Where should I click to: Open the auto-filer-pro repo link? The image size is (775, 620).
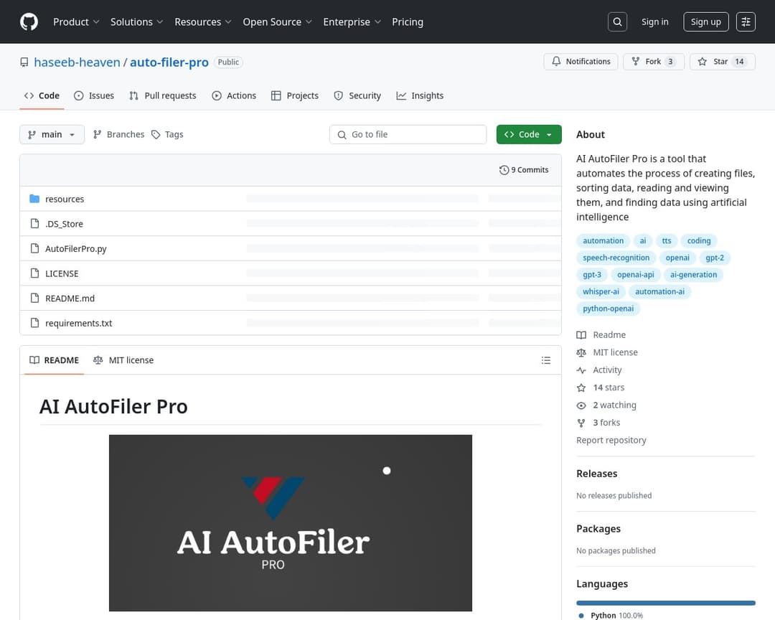click(x=169, y=62)
